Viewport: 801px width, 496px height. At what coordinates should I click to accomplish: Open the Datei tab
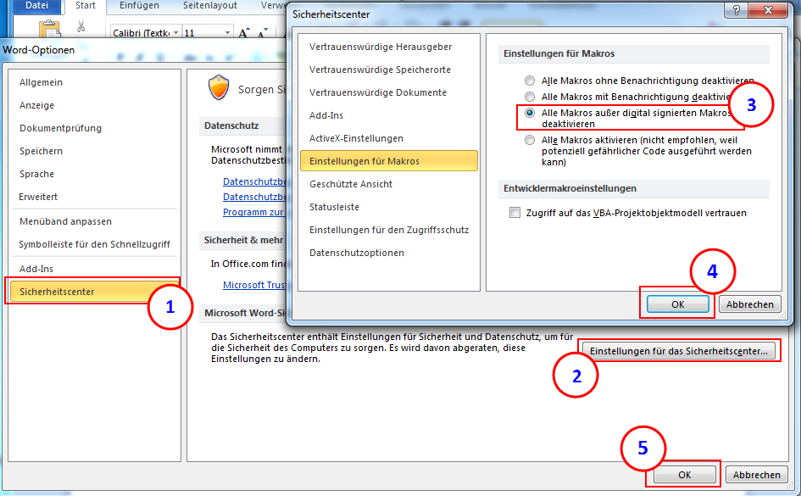pos(38,6)
